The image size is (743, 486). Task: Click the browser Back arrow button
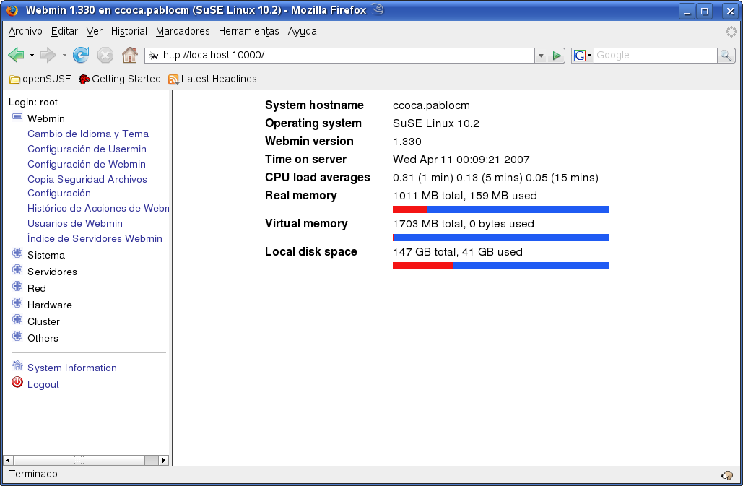pyautogui.click(x=16, y=56)
